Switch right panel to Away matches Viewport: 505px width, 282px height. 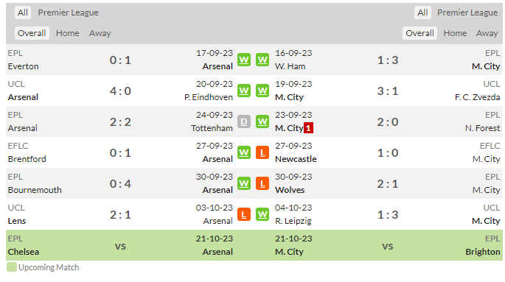coord(487,33)
